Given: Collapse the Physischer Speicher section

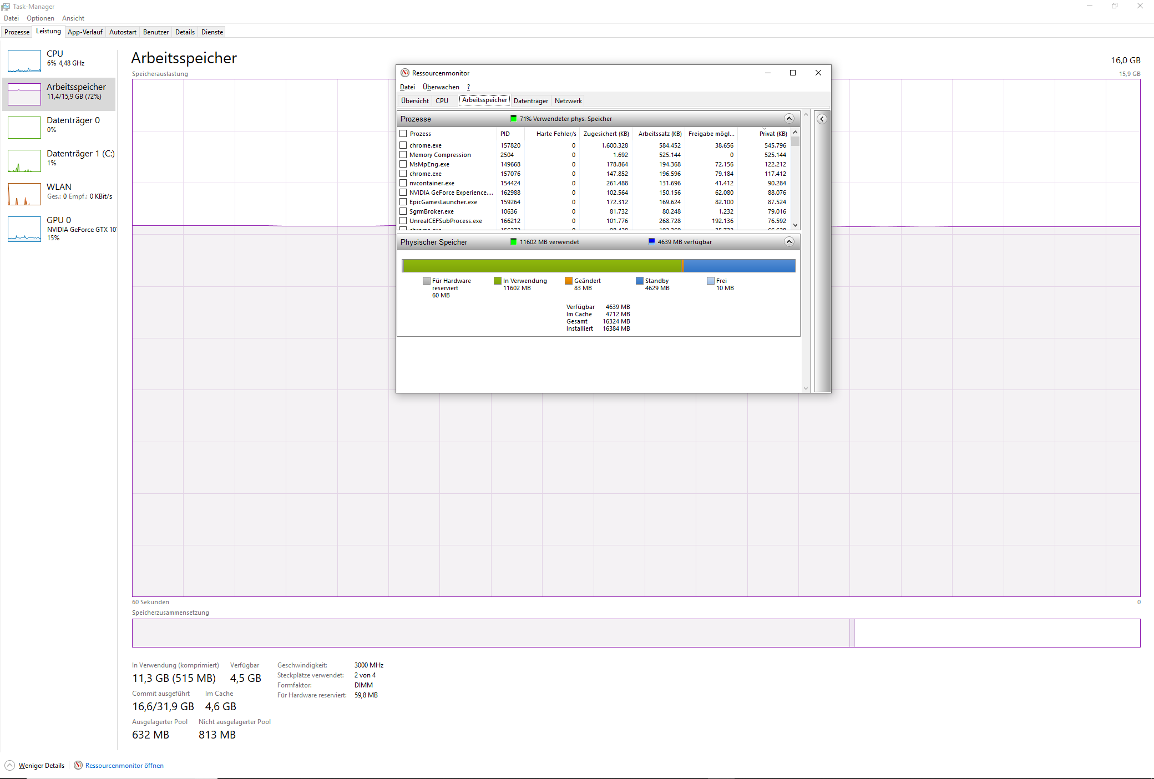Looking at the screenshot, I should click(x=789, y=242).
